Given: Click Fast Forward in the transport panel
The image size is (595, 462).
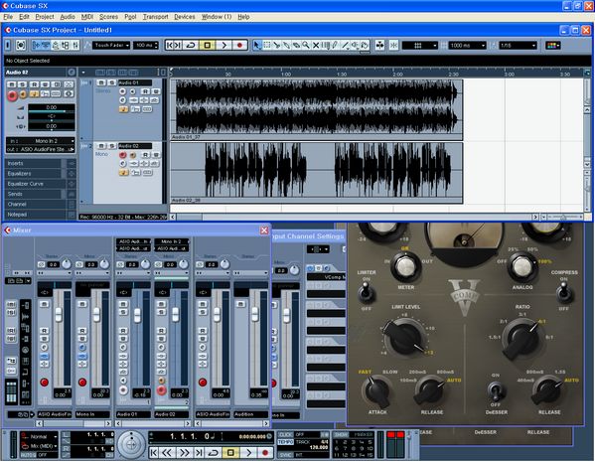Looking at the screenshot, I should click(x=185, y=452).
